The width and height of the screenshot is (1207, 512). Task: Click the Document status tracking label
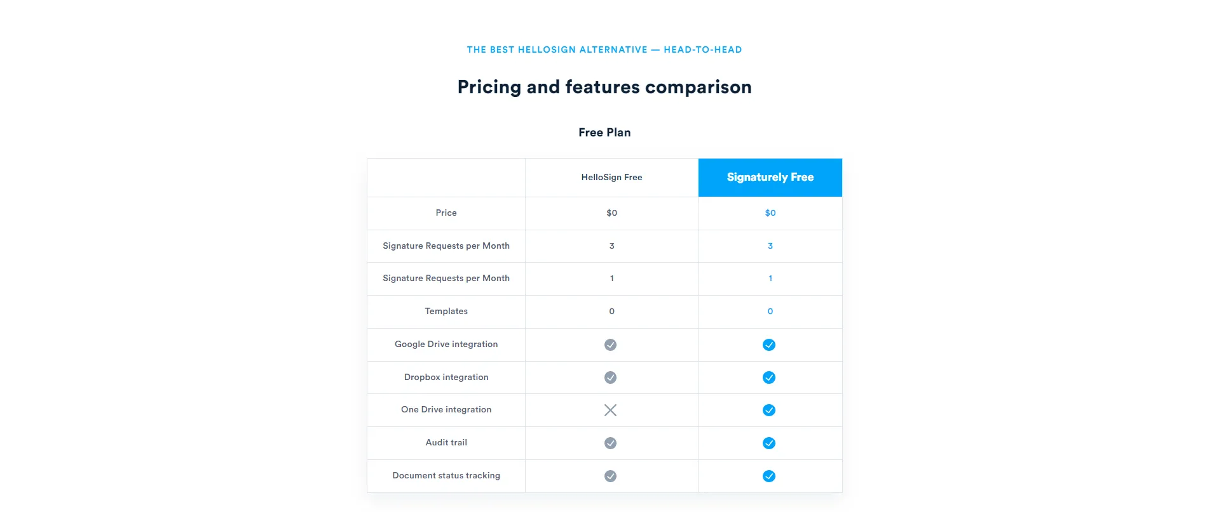[x=446, y=476]
